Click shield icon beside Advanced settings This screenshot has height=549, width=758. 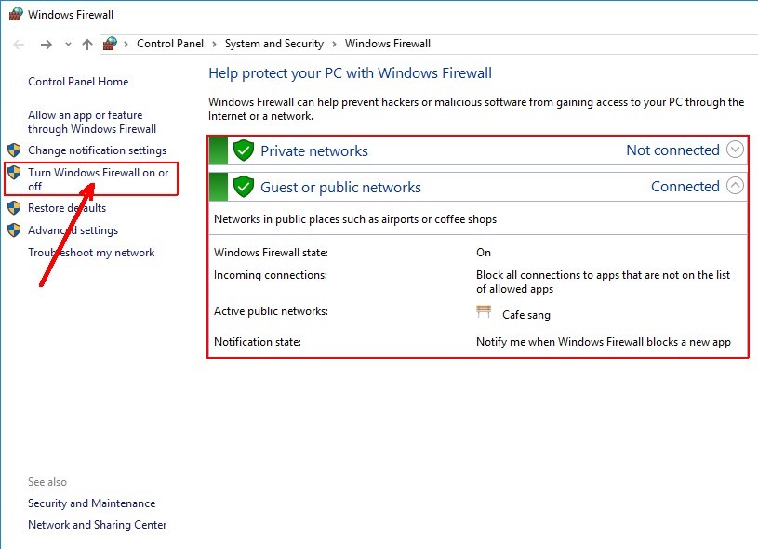click(x=14, y=229)
